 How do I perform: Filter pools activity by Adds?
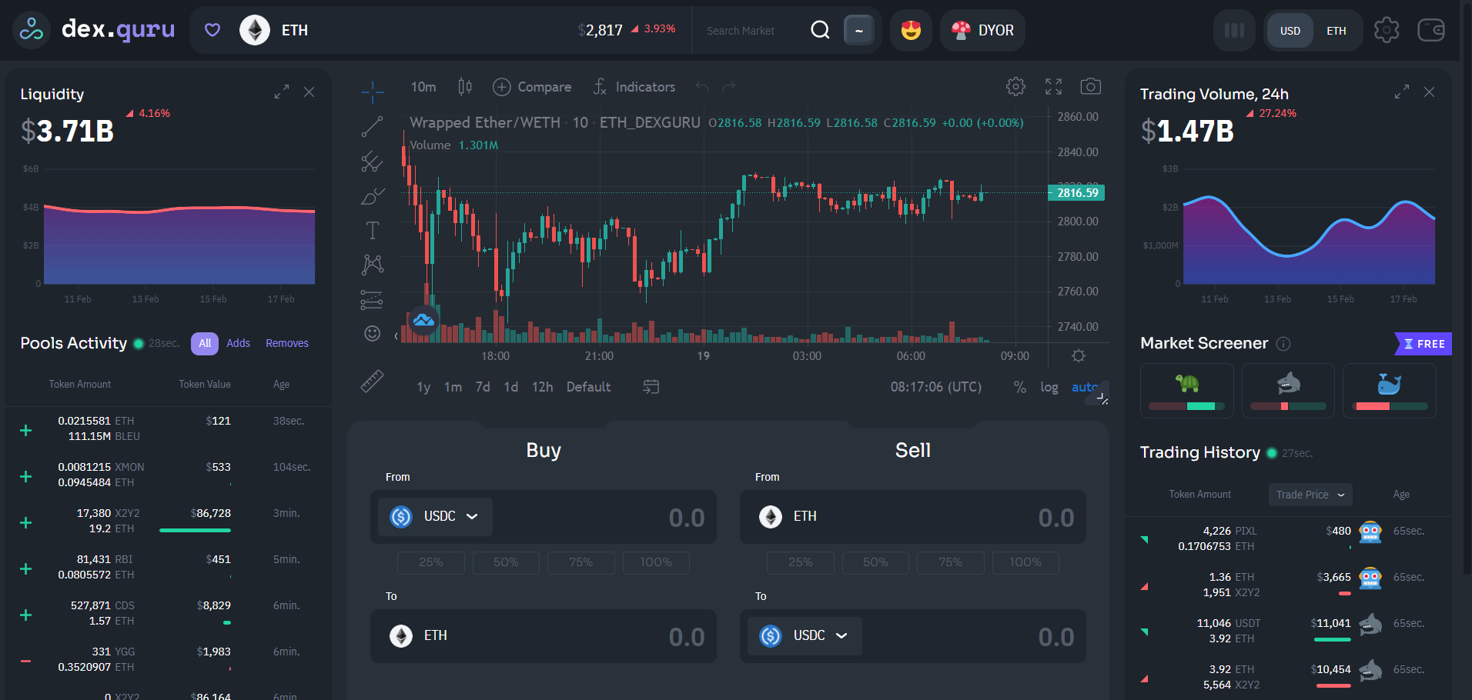(x=238, y=343)
